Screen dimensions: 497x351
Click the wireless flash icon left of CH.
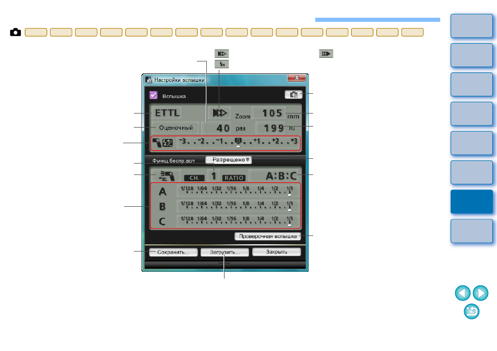[x=166, y=176]
